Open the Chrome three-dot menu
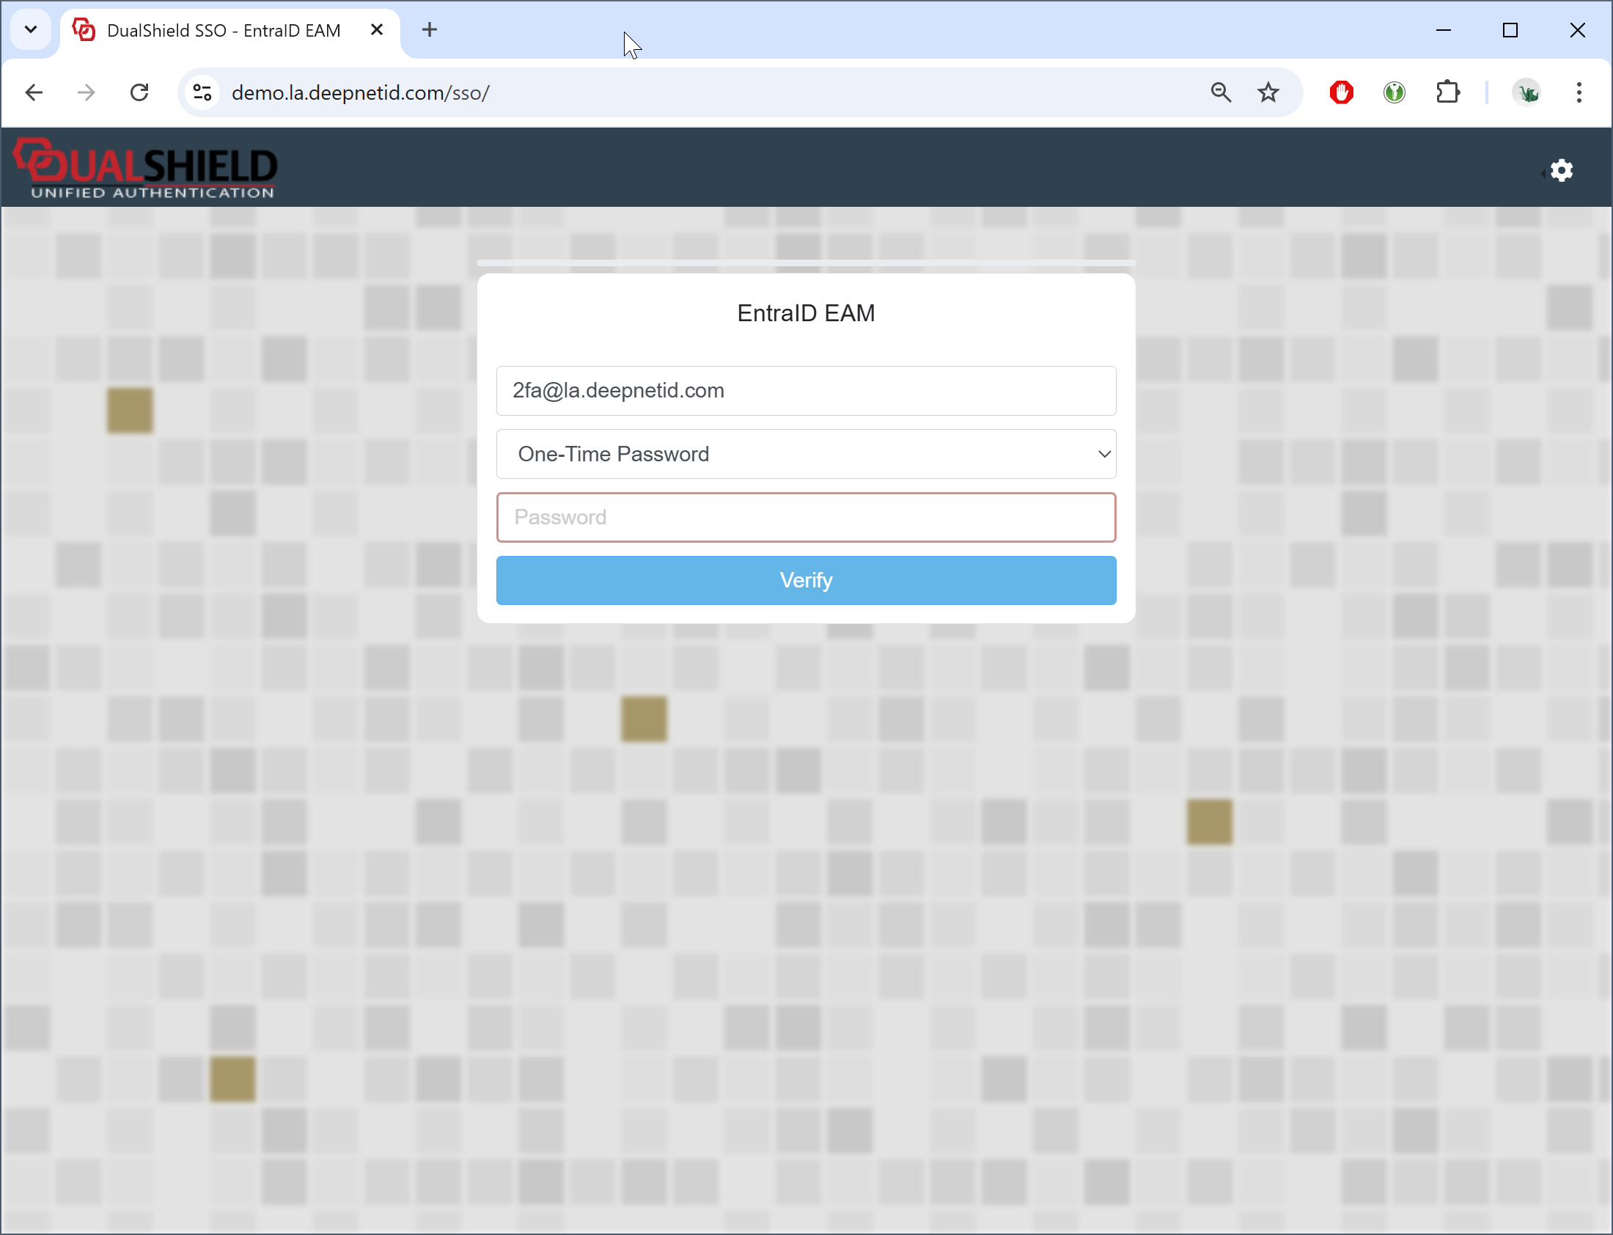 point(1579,92)
